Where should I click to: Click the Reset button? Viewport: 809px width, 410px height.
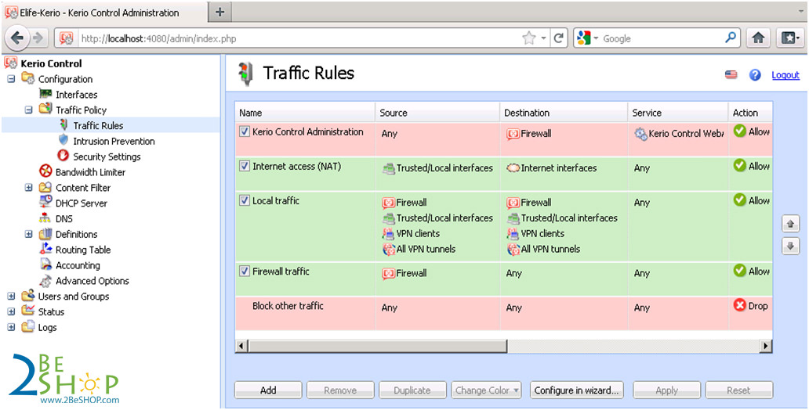pos(738,390)
